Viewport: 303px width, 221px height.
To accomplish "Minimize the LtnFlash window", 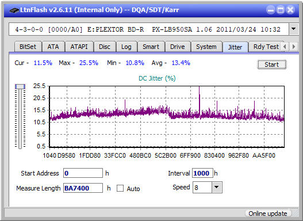I will tap(271, 10).
